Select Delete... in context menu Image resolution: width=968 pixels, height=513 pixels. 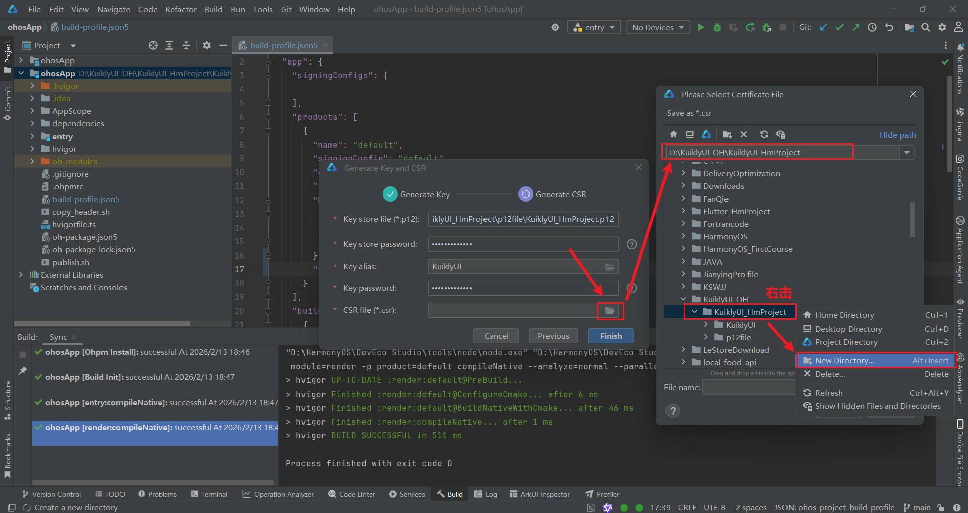pos(876,374)
